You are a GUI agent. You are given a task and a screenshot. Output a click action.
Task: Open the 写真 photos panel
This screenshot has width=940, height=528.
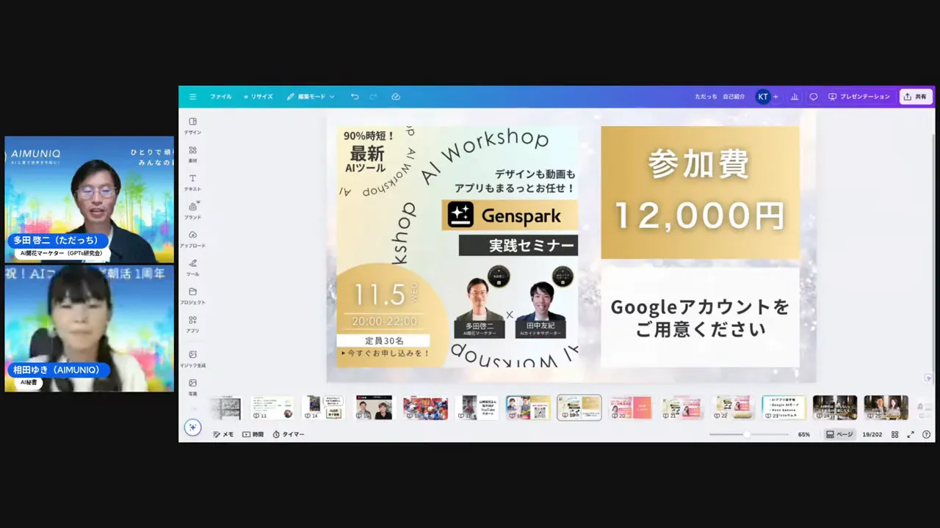pyautogui.click(x=192, y=386)
